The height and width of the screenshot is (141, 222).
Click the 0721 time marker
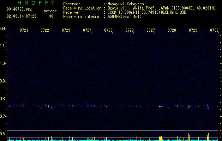24,30
